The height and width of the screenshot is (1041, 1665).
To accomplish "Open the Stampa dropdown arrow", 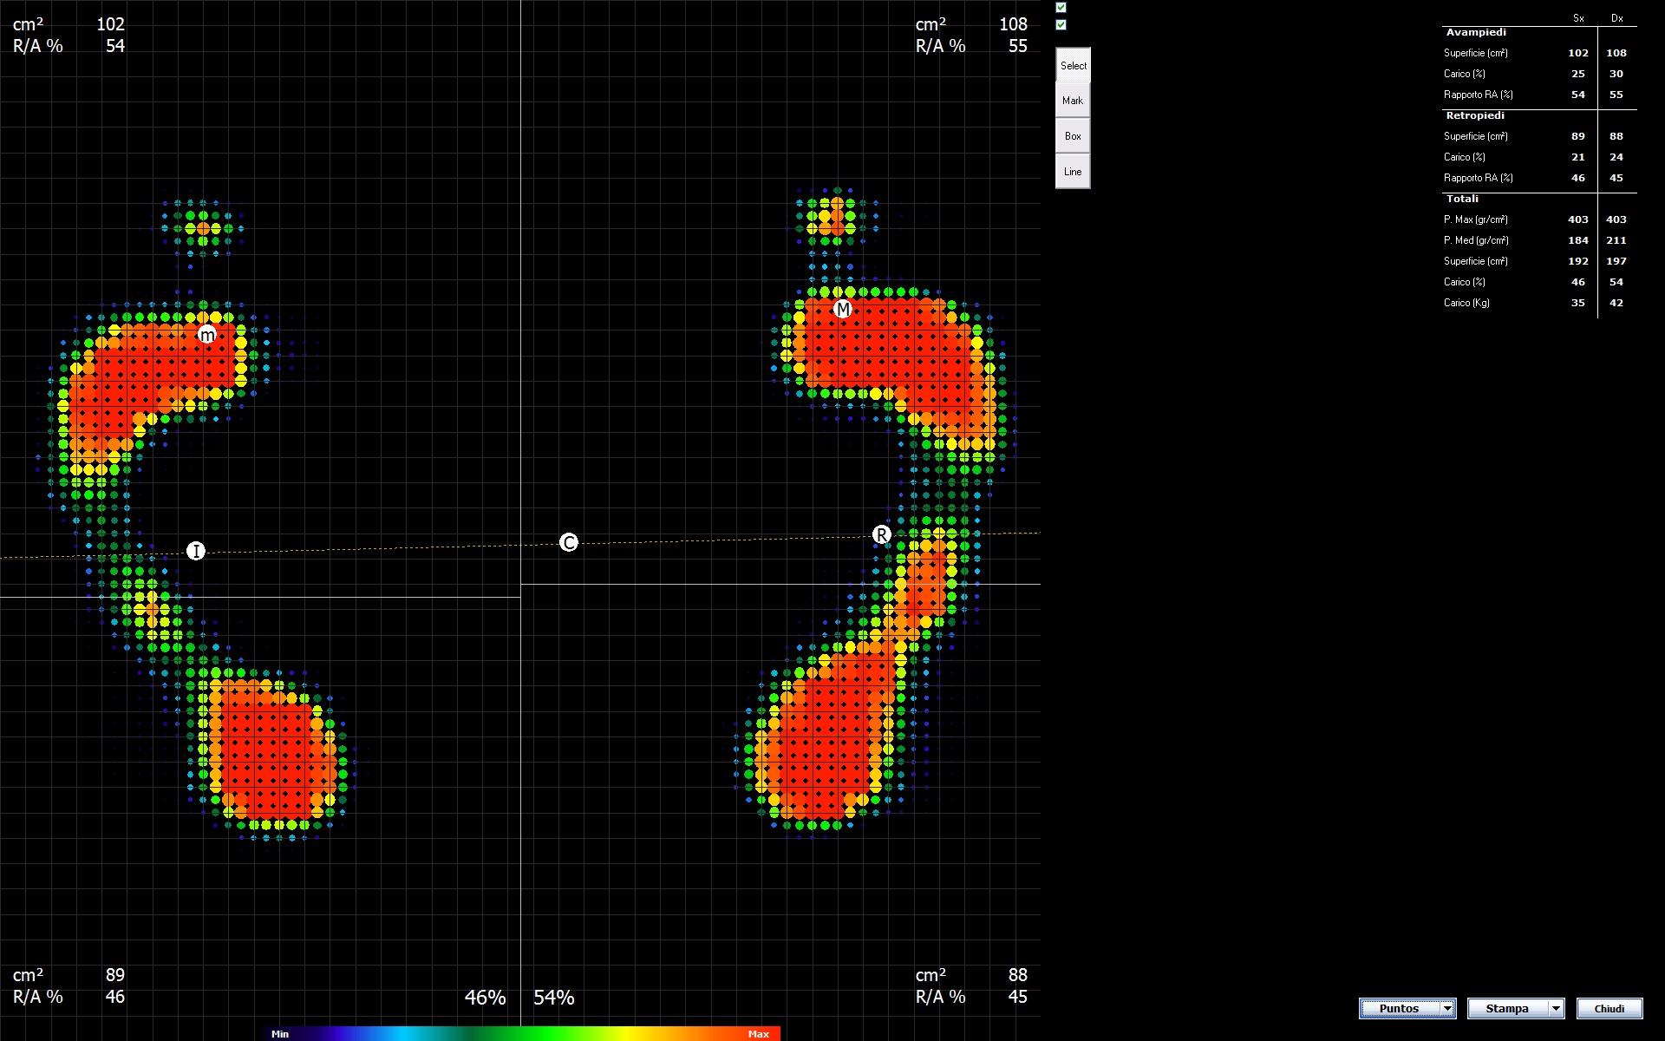I will point(1556,1008).
